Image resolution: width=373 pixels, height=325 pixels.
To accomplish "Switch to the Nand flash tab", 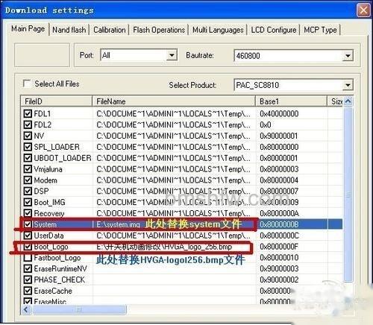I will (x=69, y=30).
